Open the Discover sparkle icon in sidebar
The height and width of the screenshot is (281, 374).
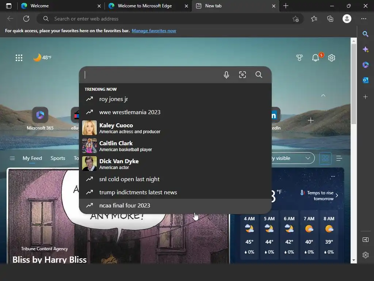(x=365, y=49)
